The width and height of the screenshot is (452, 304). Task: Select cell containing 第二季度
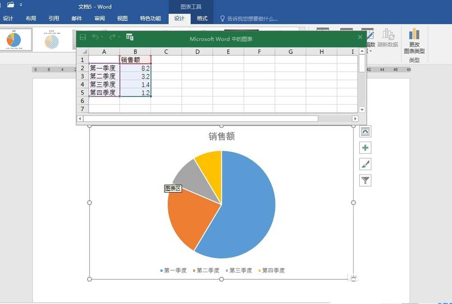click(104, 76)
